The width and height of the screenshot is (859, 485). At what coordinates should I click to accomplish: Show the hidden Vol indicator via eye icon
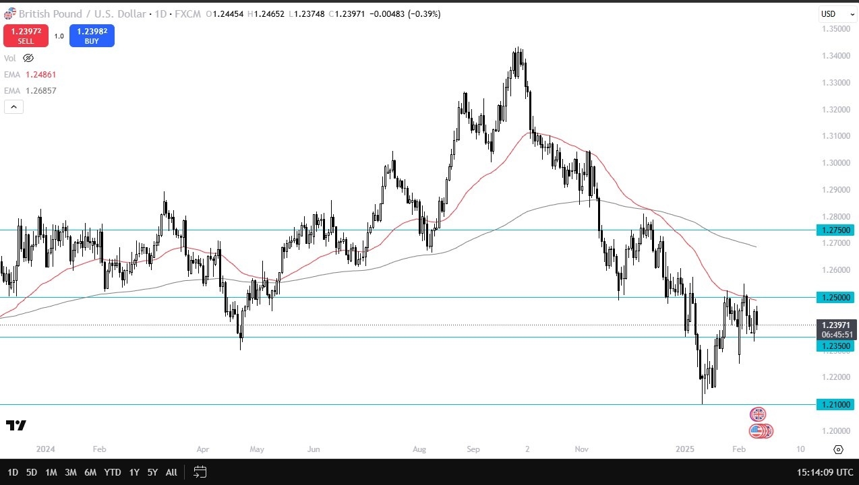tap(28, 58)
